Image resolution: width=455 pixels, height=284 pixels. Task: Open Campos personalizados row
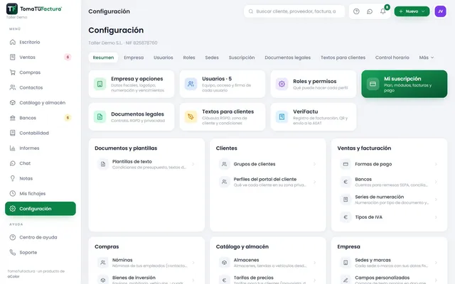(389, 279)
